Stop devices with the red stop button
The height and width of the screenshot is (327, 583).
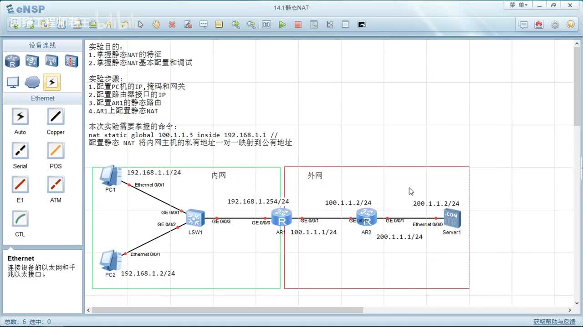coord(298,25)
